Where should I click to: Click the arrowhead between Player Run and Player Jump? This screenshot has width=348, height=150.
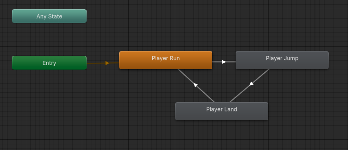(224, 62)
